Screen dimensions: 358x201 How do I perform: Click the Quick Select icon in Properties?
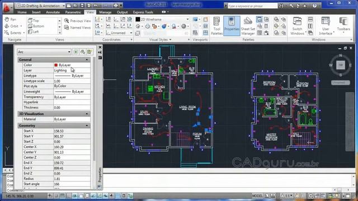click(x=89, y=52)
